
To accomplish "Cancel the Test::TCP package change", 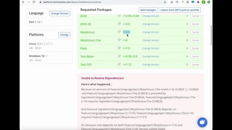I will coord(195,65).
